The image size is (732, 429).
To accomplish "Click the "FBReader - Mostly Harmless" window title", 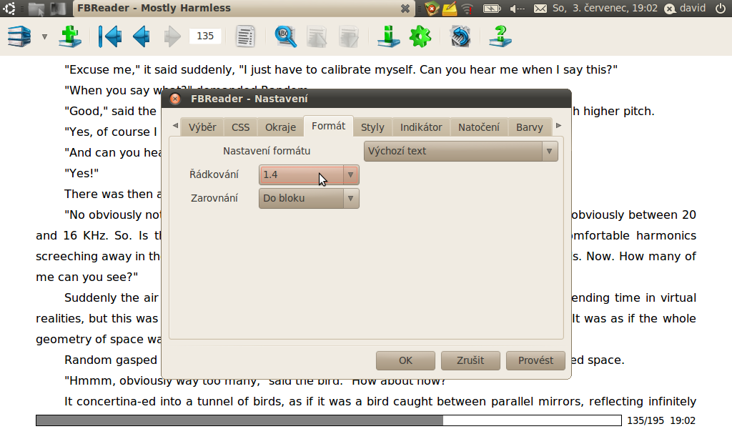I will (x=154, y=8).
